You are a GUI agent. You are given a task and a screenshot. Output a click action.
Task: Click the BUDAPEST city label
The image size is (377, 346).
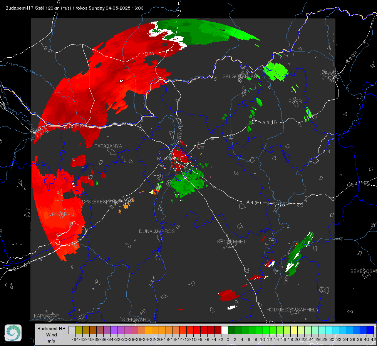[169, 158]
